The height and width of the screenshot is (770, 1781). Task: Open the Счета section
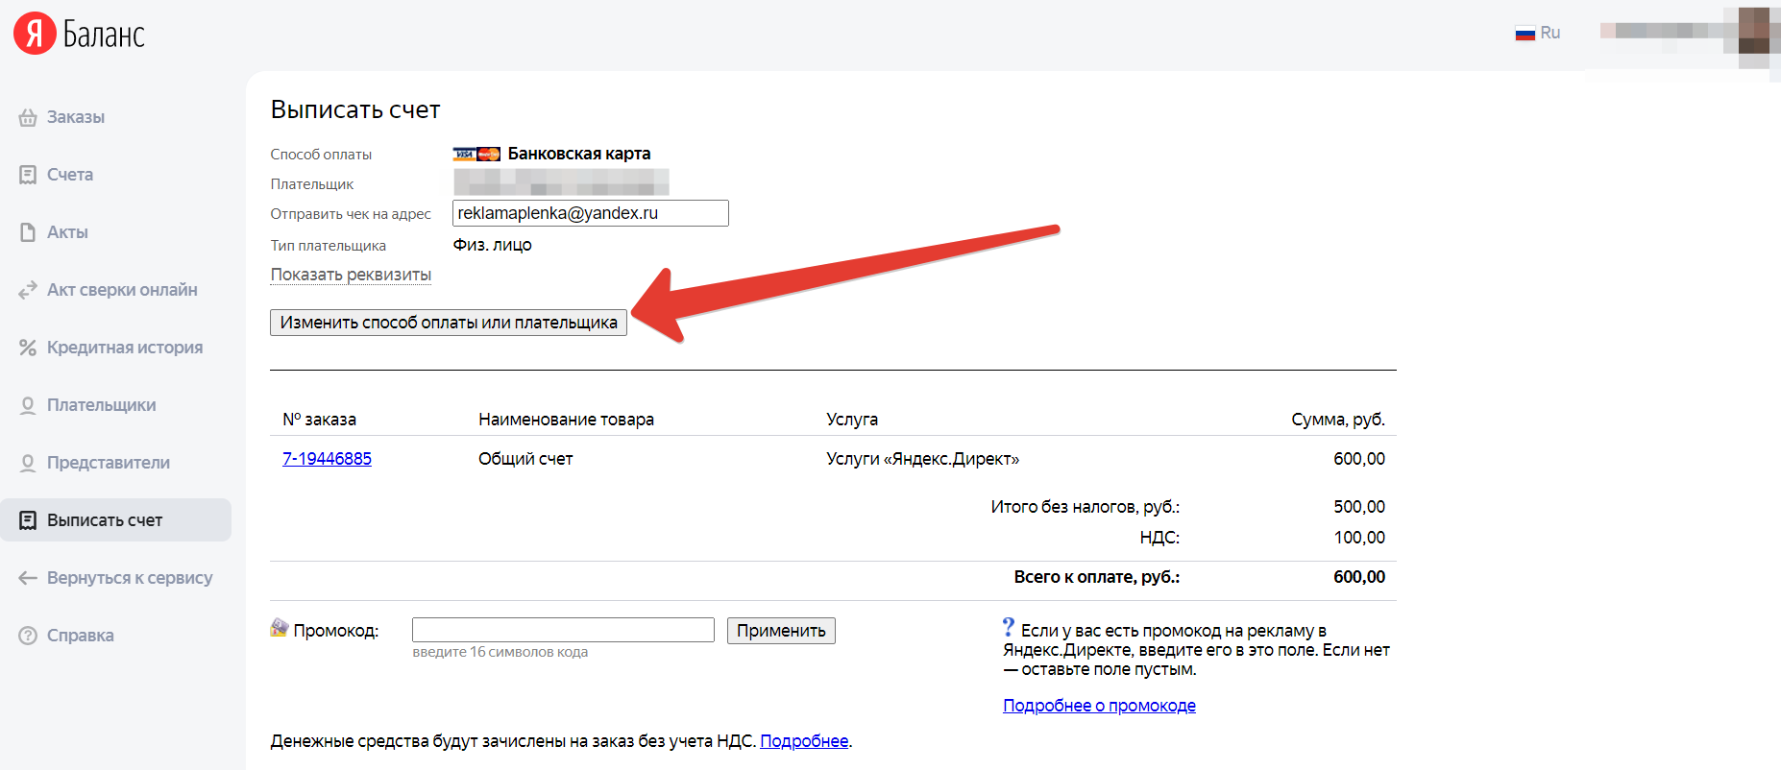[x=70, y=175]
